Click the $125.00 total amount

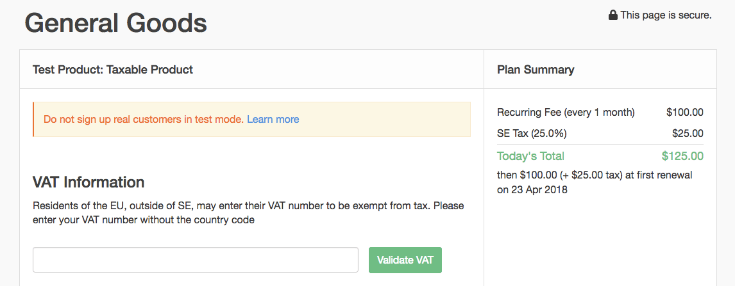(682, 156)
